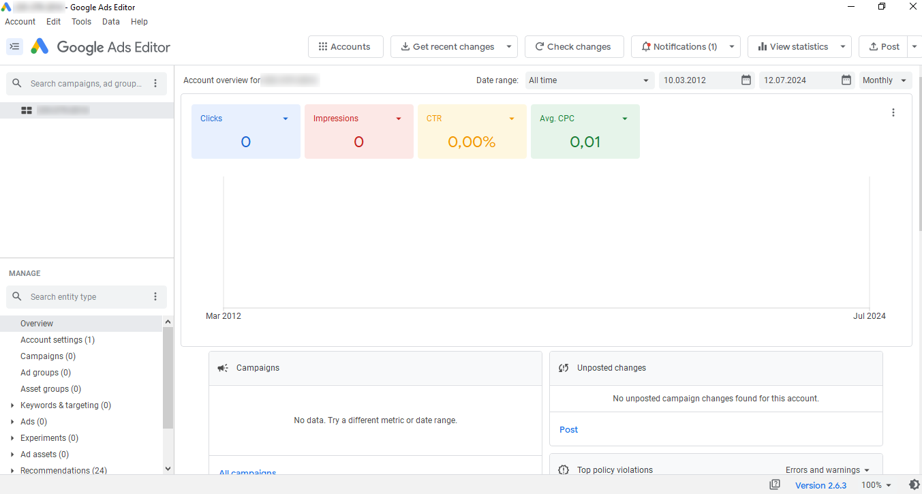Image resolution: width=922 pixels, height=494 pixels.
Task: Expand the Ad assets (0) tree node
Action: coord(12,454)
